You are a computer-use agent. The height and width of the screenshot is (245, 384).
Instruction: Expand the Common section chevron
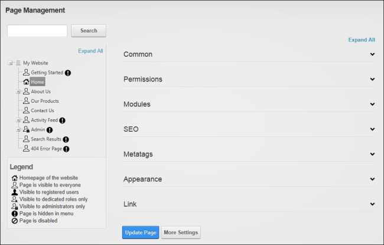372,54
